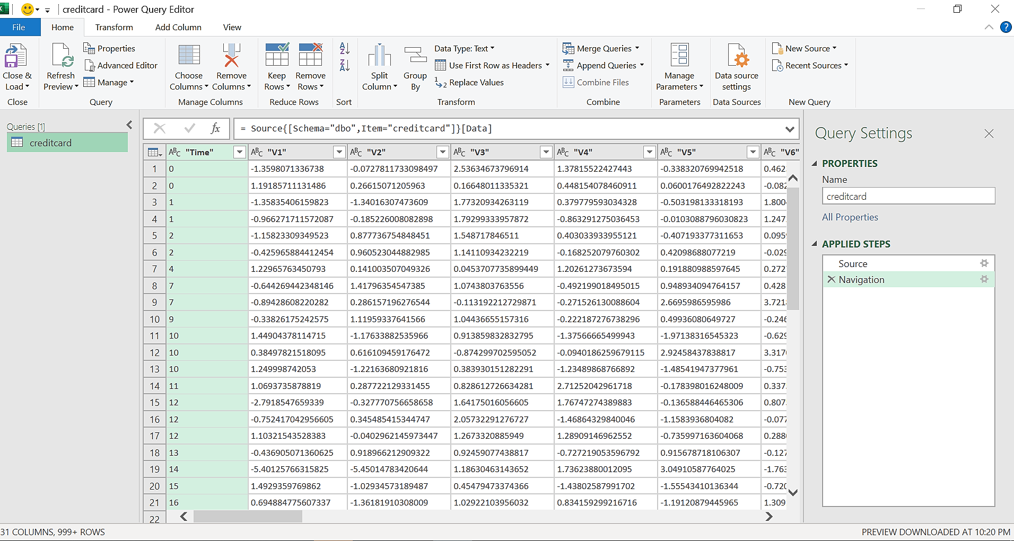
Task: Switch to the Add Column tab
Action: [178, 27]
